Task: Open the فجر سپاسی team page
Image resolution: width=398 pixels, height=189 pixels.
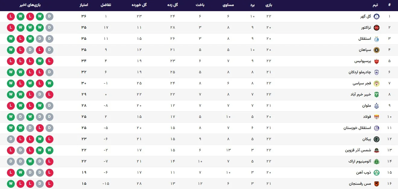Action: [362, 83]
